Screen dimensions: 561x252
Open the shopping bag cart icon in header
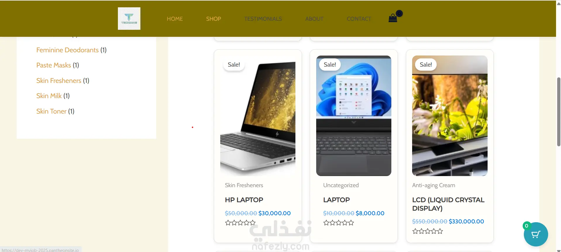coord(393,18)
